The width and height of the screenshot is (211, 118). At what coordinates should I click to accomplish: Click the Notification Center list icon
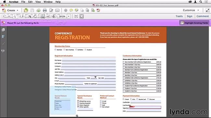206,2
